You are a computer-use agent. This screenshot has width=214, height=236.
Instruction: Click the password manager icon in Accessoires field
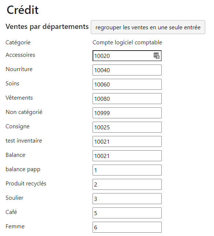click(x=157, y=56)
